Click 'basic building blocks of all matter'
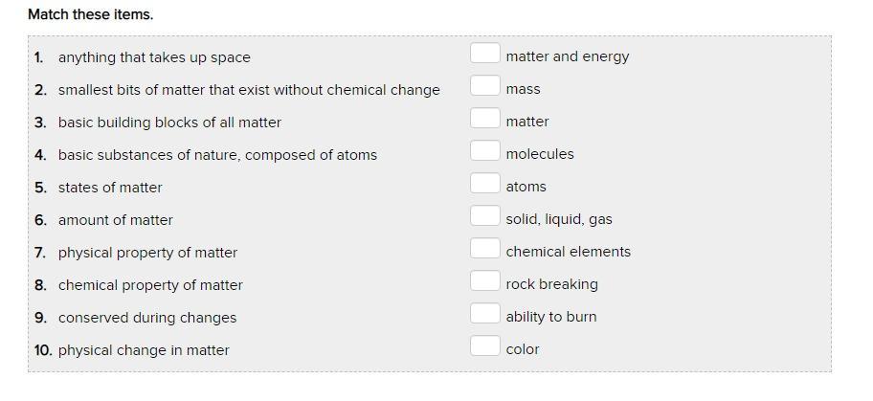The image size is (873, 401). click(169, 123)
